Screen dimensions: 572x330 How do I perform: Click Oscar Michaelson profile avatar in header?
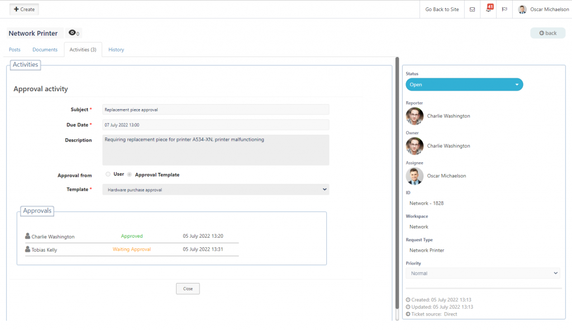pos(522,10)
